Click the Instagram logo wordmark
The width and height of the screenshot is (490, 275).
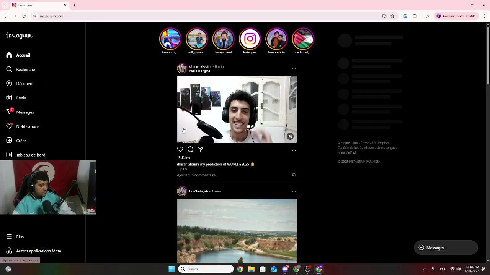coord(19,36)
